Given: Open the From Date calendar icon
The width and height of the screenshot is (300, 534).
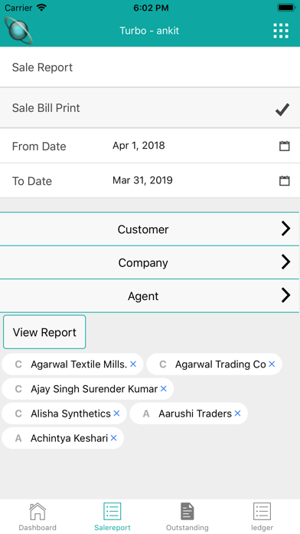Looking at the screenshot, I should (285, 146).
